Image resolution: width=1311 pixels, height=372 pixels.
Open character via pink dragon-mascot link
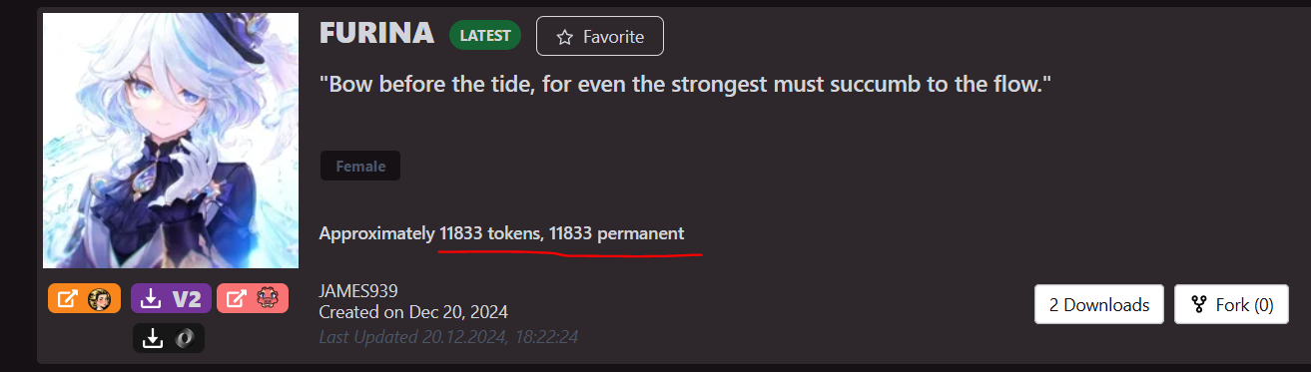click(253, 298)
